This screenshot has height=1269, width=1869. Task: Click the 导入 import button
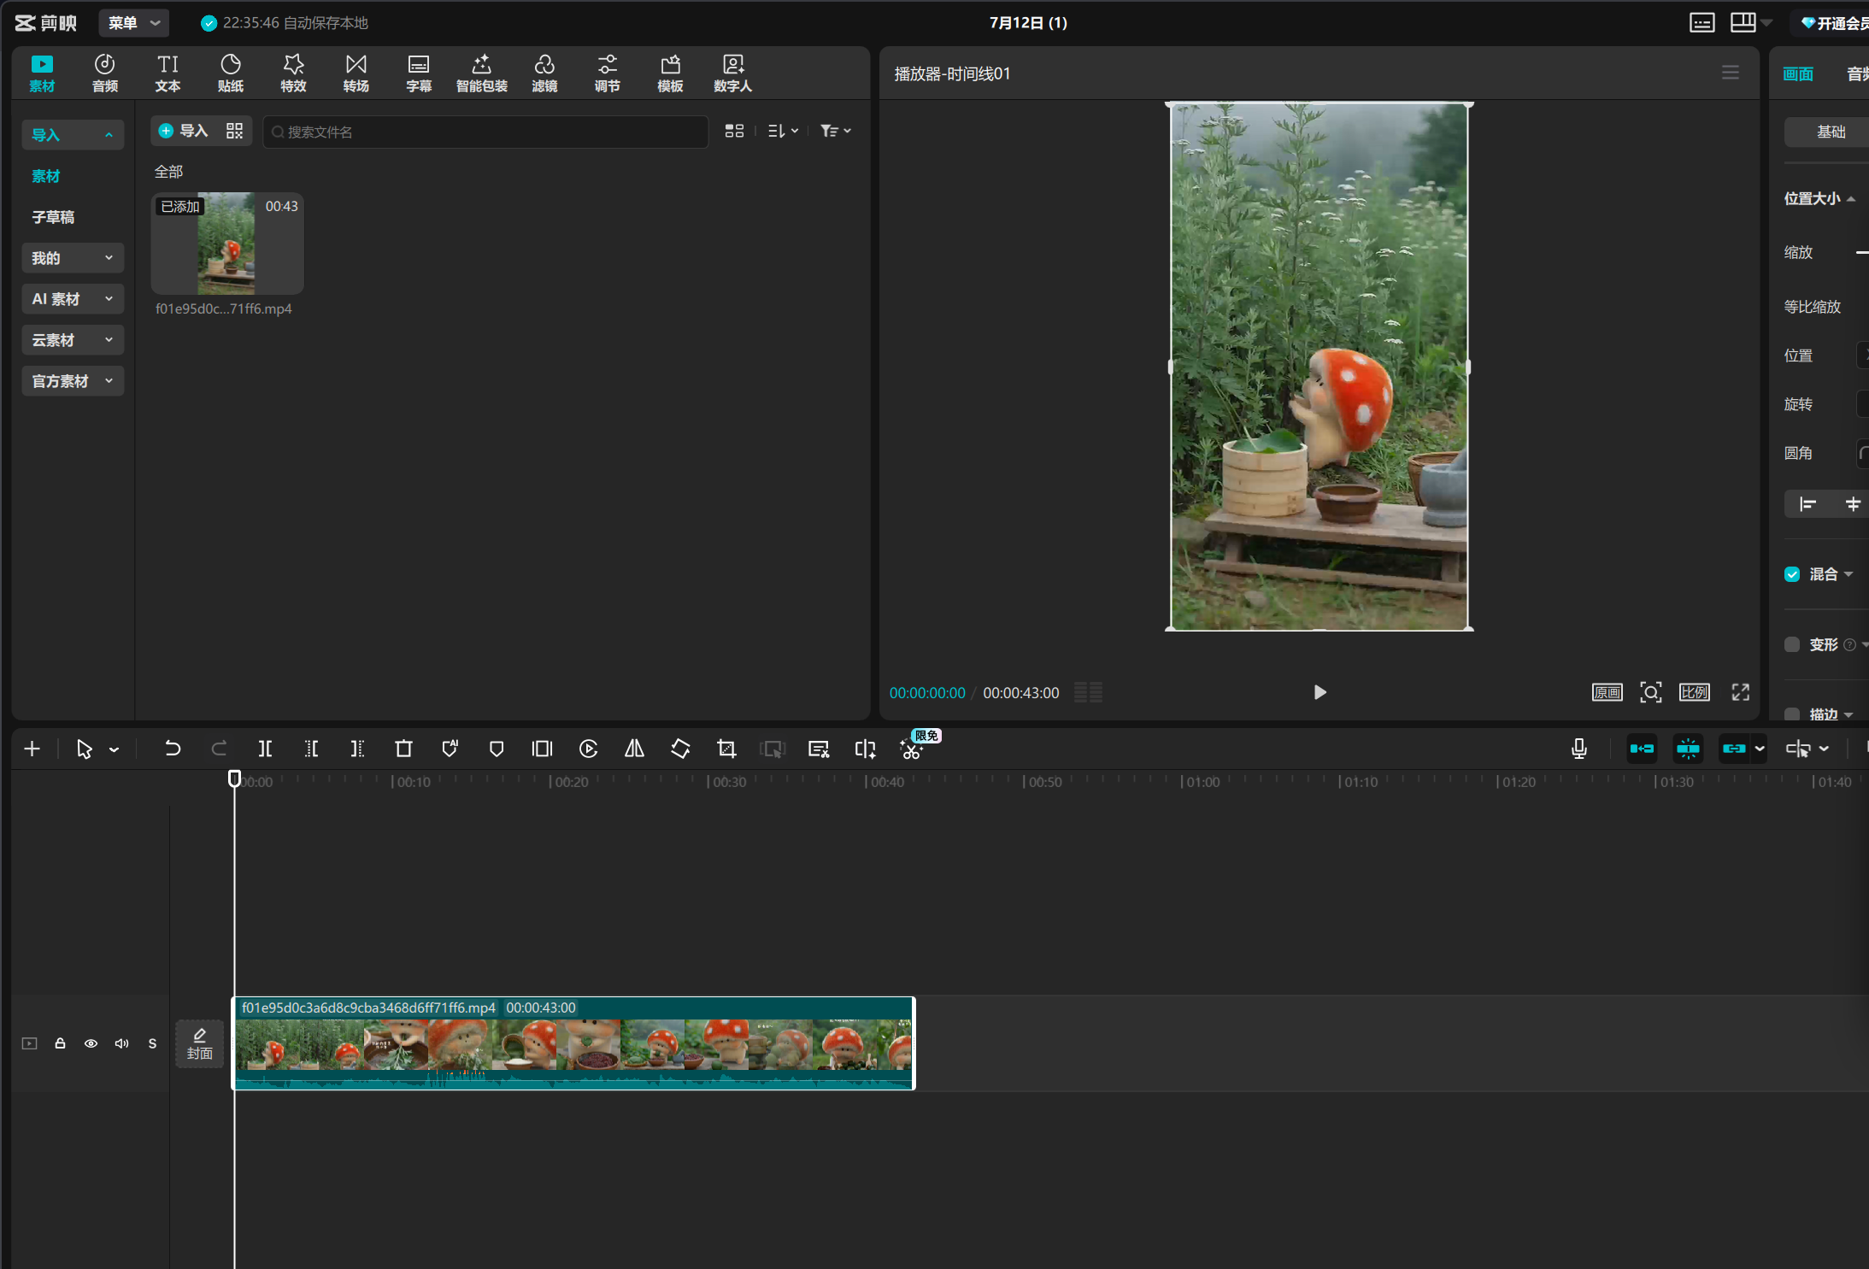(x=184, y=131)
